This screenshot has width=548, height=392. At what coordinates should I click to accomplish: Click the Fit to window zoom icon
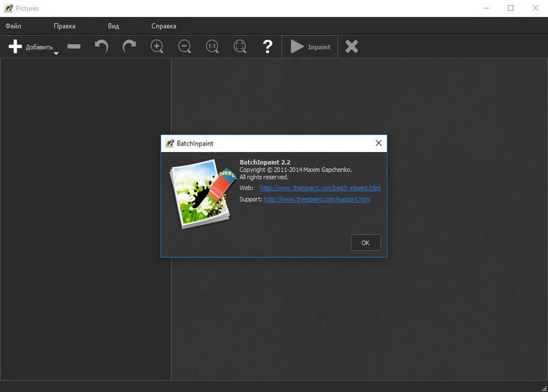(240, 47)
